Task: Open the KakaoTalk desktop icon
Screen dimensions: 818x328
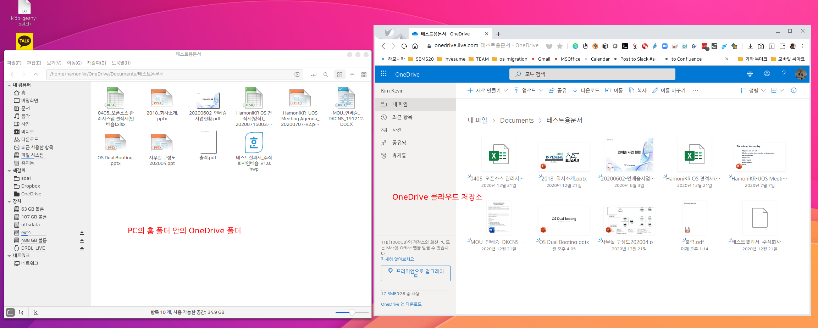Action: tap(24, 41)
